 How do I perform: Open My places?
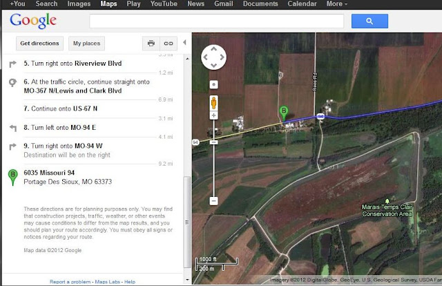[x=86, y=43]
